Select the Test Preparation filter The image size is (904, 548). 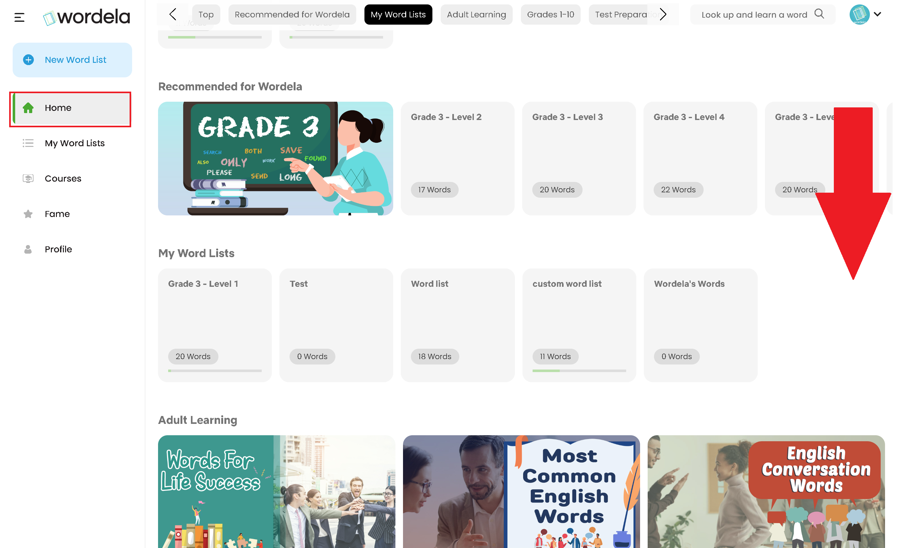[627, 14]
